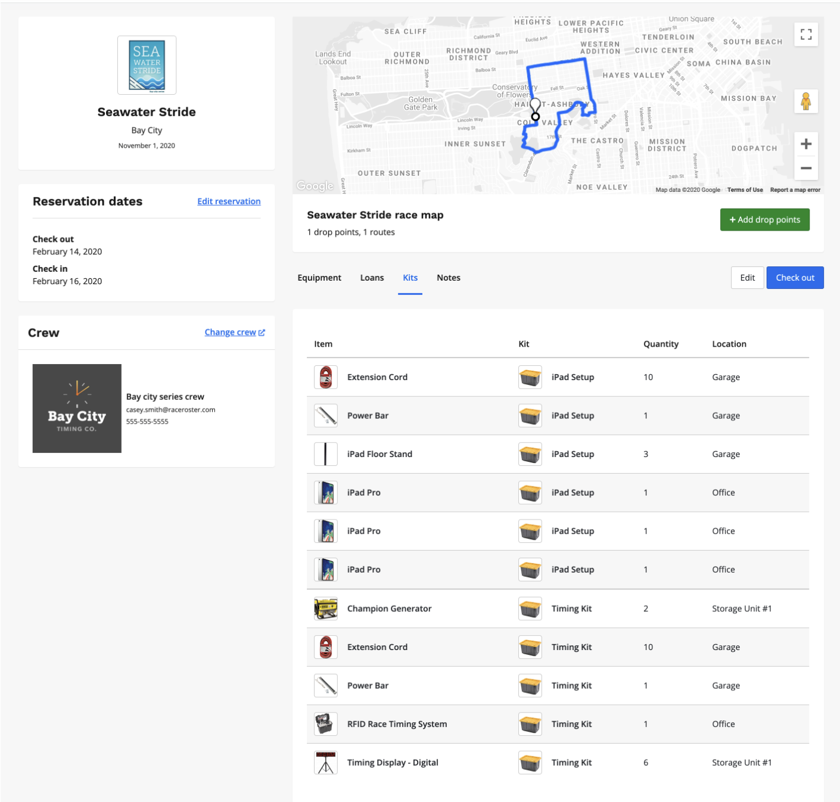840x802 pixels.
Task: Click the Timing Display - Digital icon
Action: coord(326,763)
